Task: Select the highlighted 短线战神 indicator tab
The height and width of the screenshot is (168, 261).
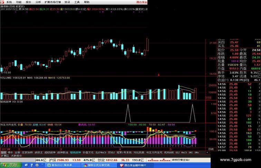Action: (75, 152)
